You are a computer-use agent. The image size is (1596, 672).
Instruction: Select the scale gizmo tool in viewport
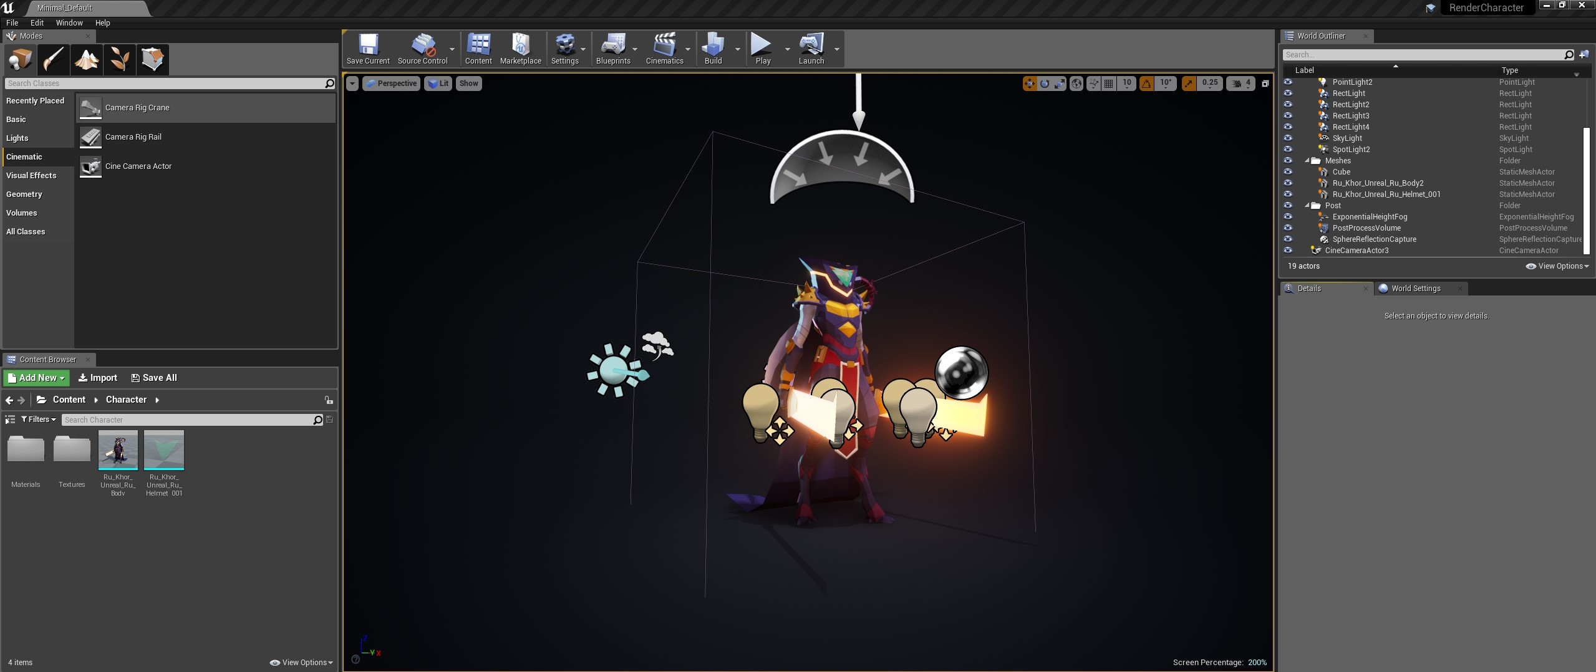1060,84
